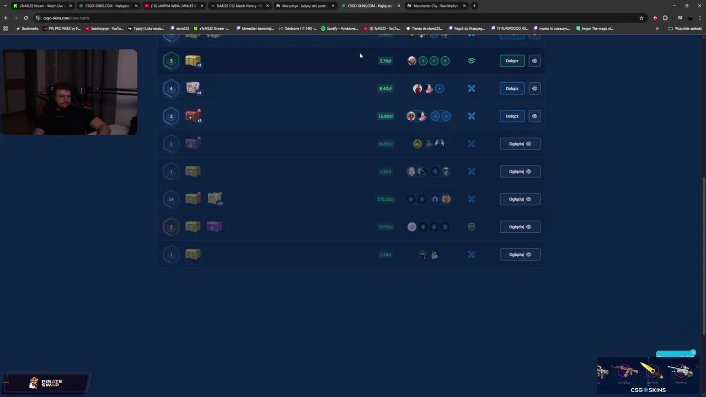Click the purple case on 10.92zł row

(x=215, y=227)
